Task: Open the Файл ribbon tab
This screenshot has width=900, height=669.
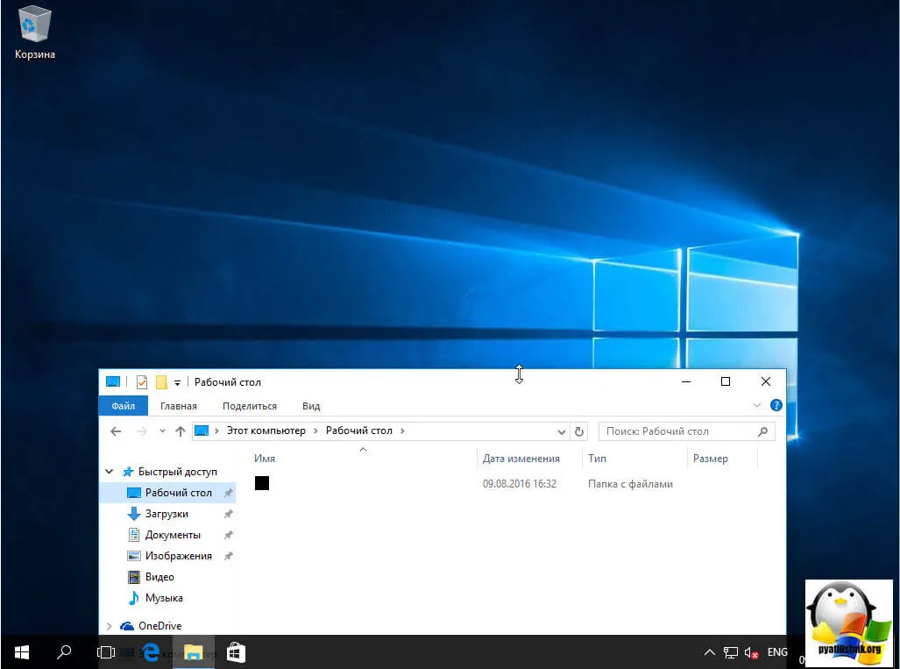Action: point(123,406)
